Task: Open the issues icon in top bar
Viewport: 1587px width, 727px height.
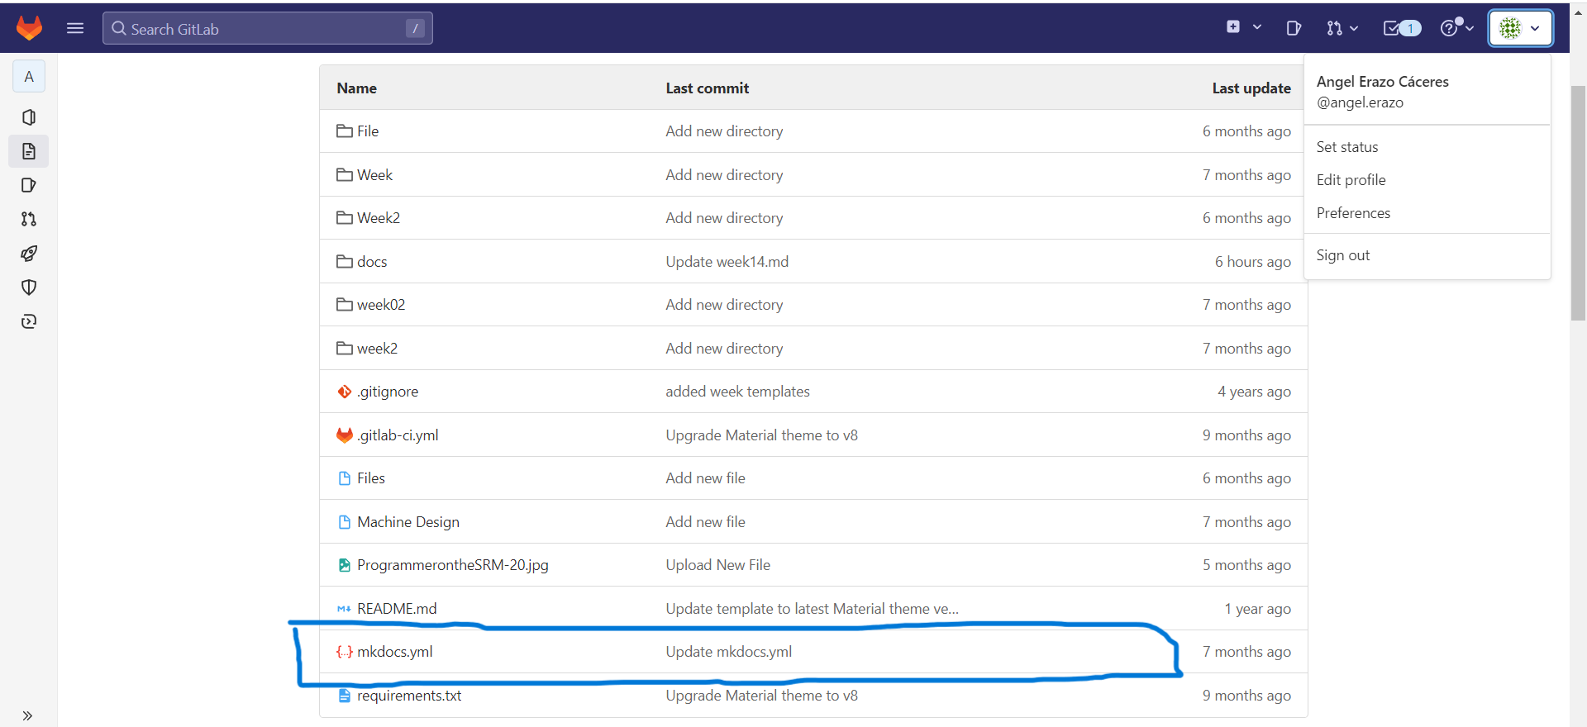Action: (1294, 28)
